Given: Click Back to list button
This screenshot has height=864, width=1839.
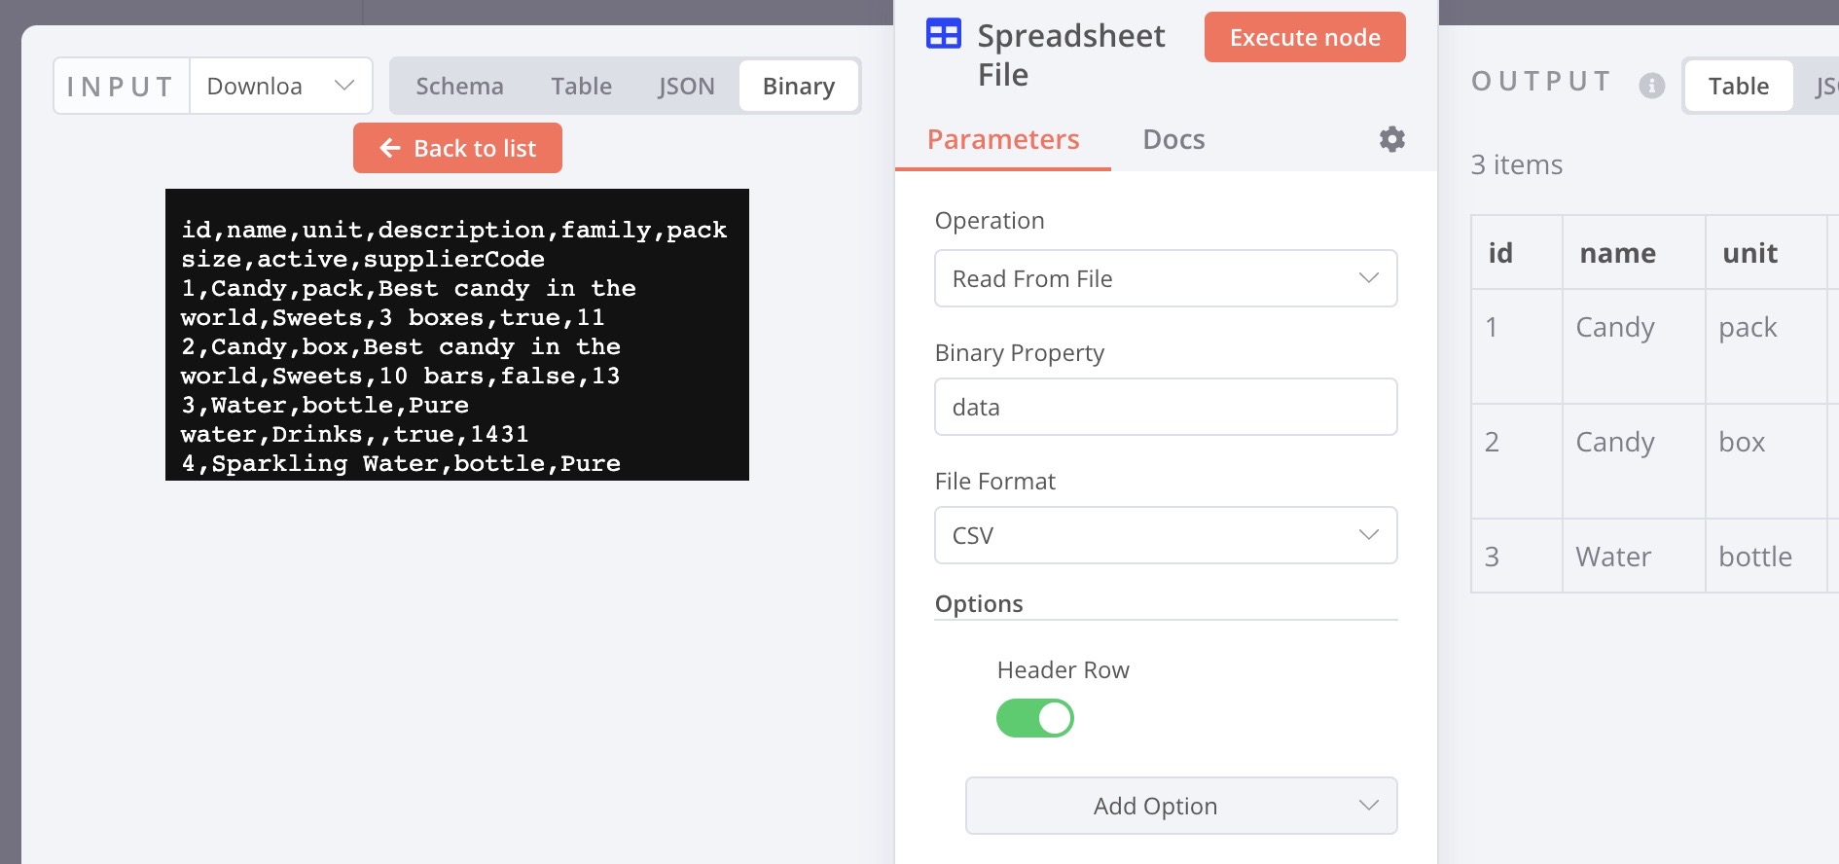Looking at the screenshot, I should [457, 148].
